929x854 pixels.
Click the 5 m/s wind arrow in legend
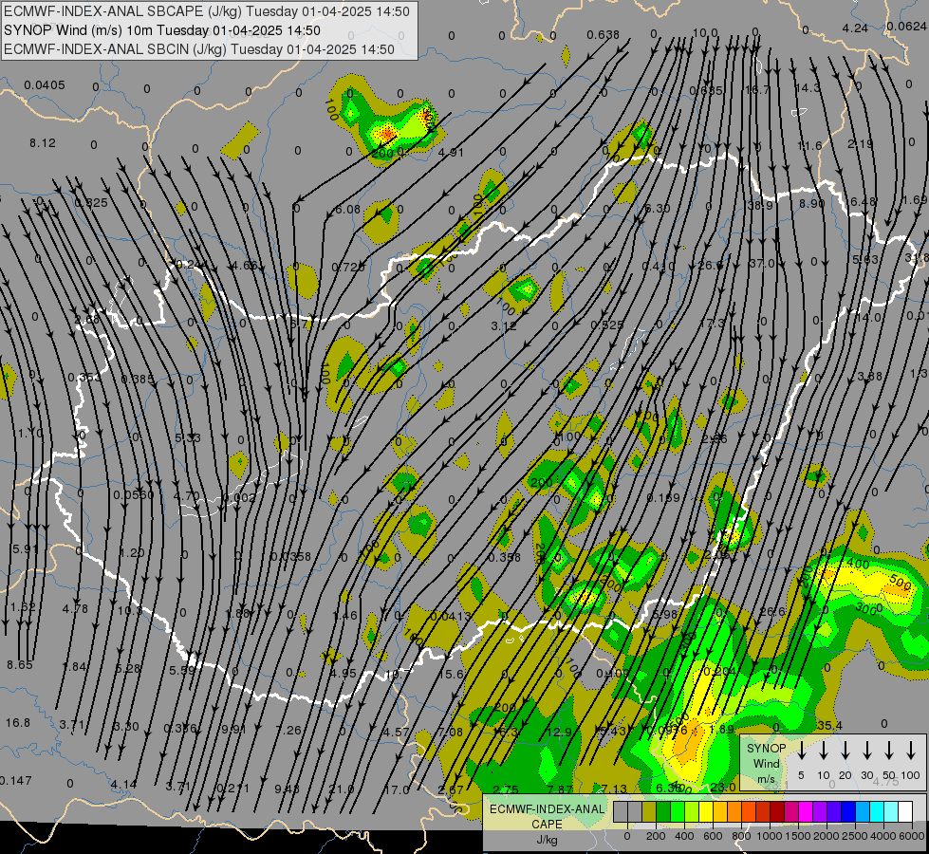point(801,751)
